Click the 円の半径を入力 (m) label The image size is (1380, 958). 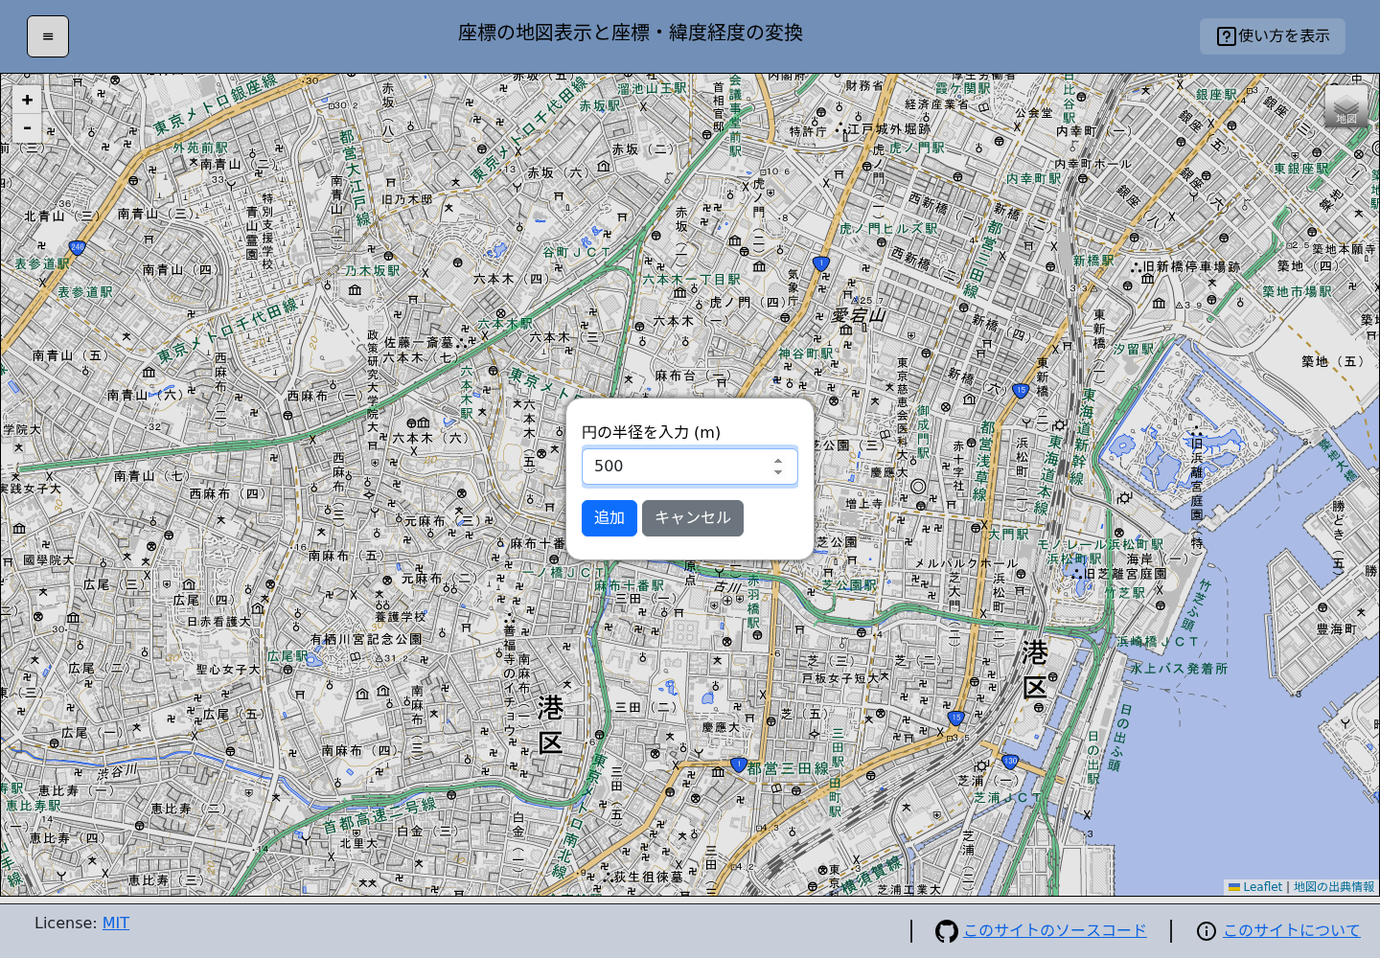(652, 432)
